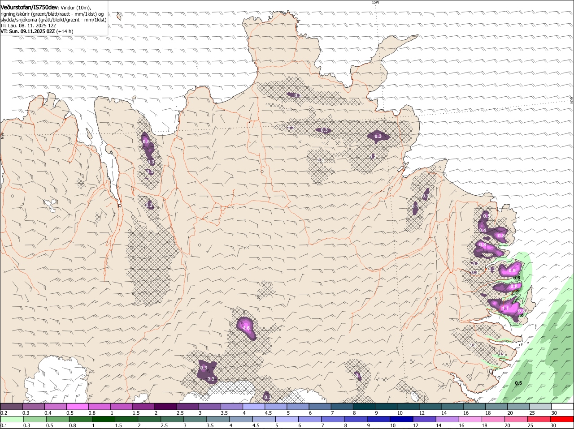Click the lilac swatch between 14 and 16 in green-row scale
This screenshot has width=574, height=429.
coord(447,419)
